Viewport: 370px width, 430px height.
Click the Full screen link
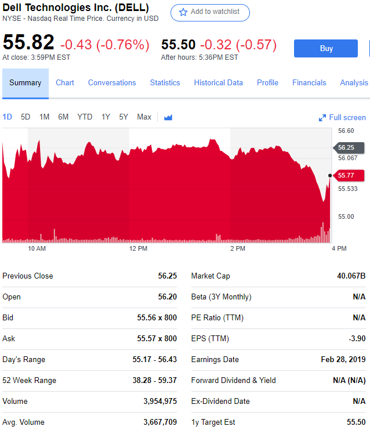pyautogui.click(x=347, y=118)
